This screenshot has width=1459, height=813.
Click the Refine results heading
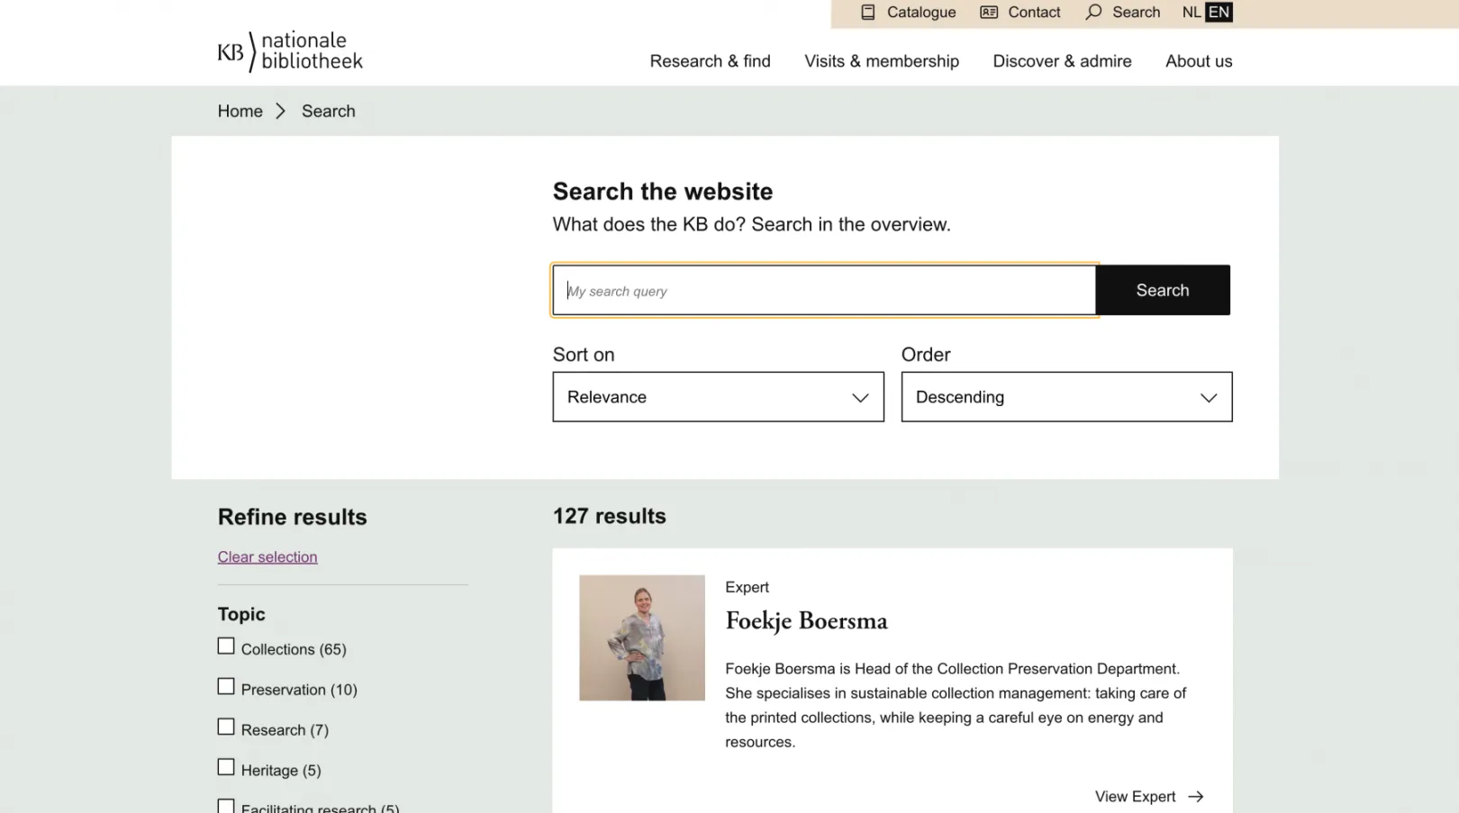[x=293, y=517]
